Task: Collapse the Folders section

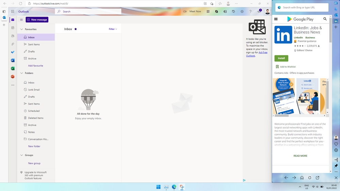Action: tap(22, 73)
